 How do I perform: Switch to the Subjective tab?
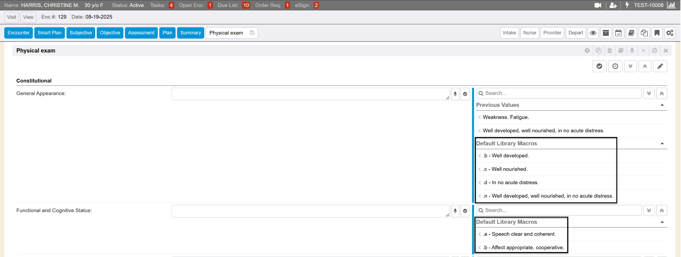point(81,33)
